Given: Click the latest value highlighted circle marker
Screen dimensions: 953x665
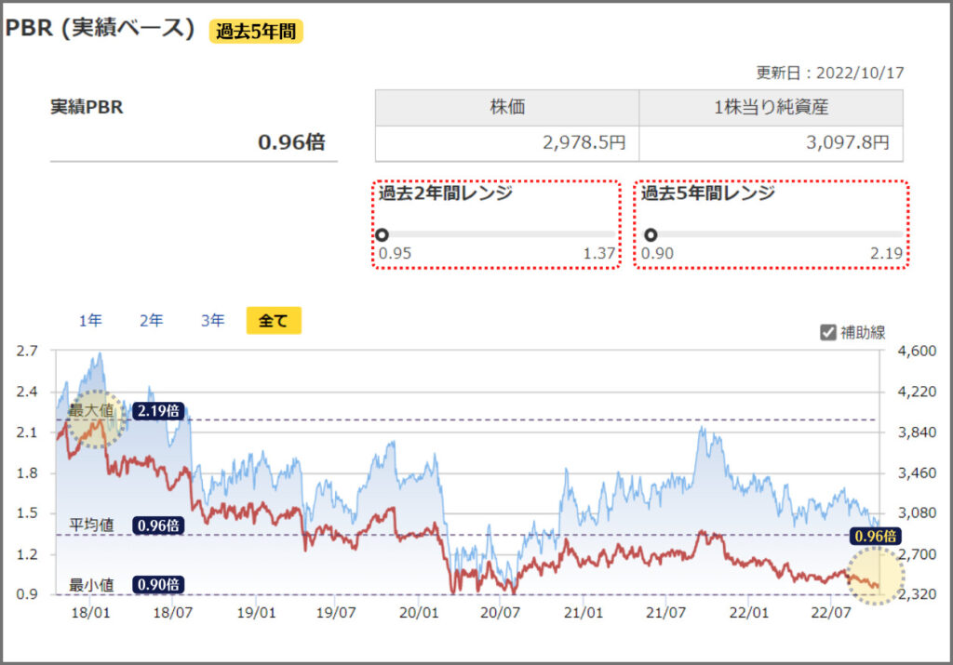Looking at the screenshot, I should click(875, 576).
